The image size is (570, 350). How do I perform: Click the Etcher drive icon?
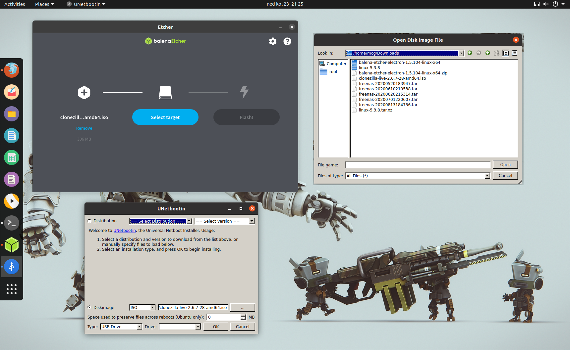pyautogui.click(x=165, y=93)
